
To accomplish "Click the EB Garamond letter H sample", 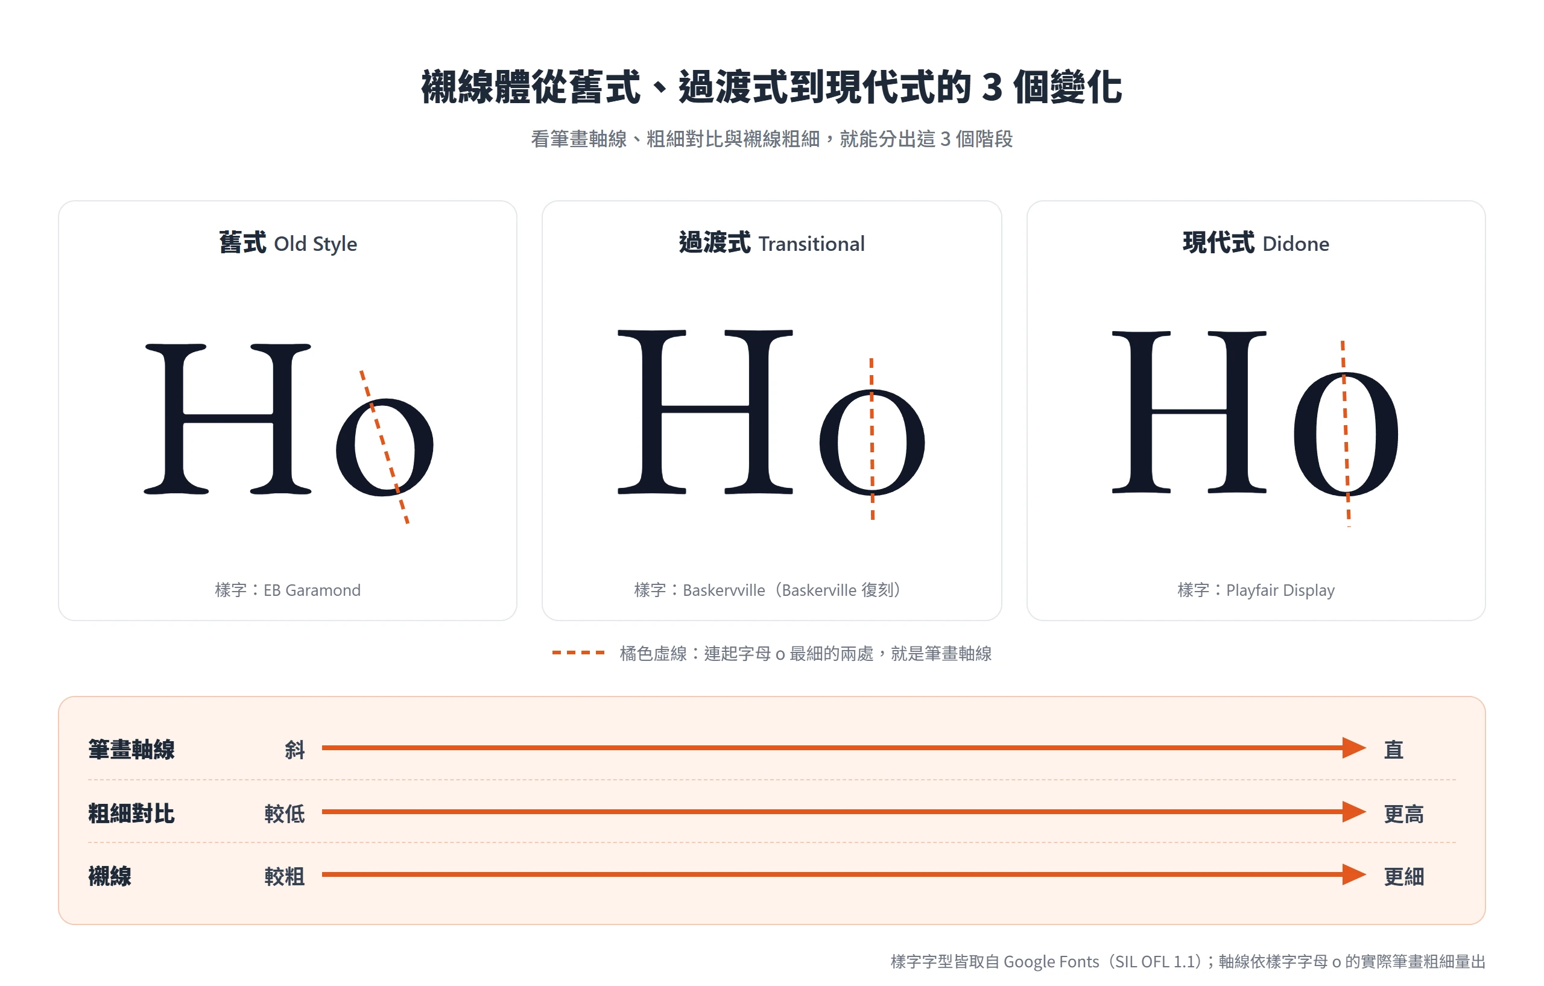I will point(227,419).
